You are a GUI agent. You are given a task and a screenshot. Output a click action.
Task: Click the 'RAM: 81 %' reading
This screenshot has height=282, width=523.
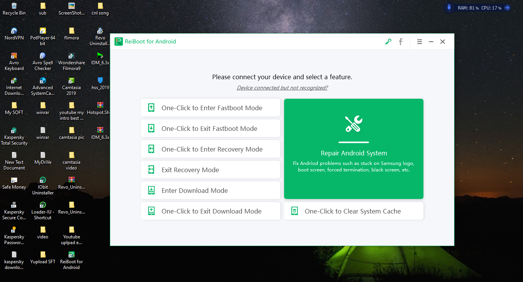[468, 8]
